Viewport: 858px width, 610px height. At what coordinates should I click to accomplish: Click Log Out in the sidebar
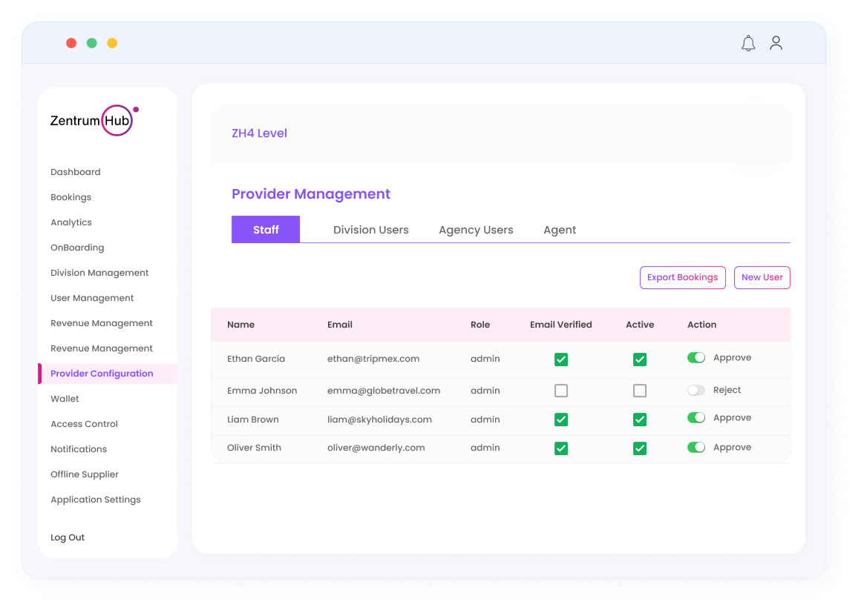(68, 537)
